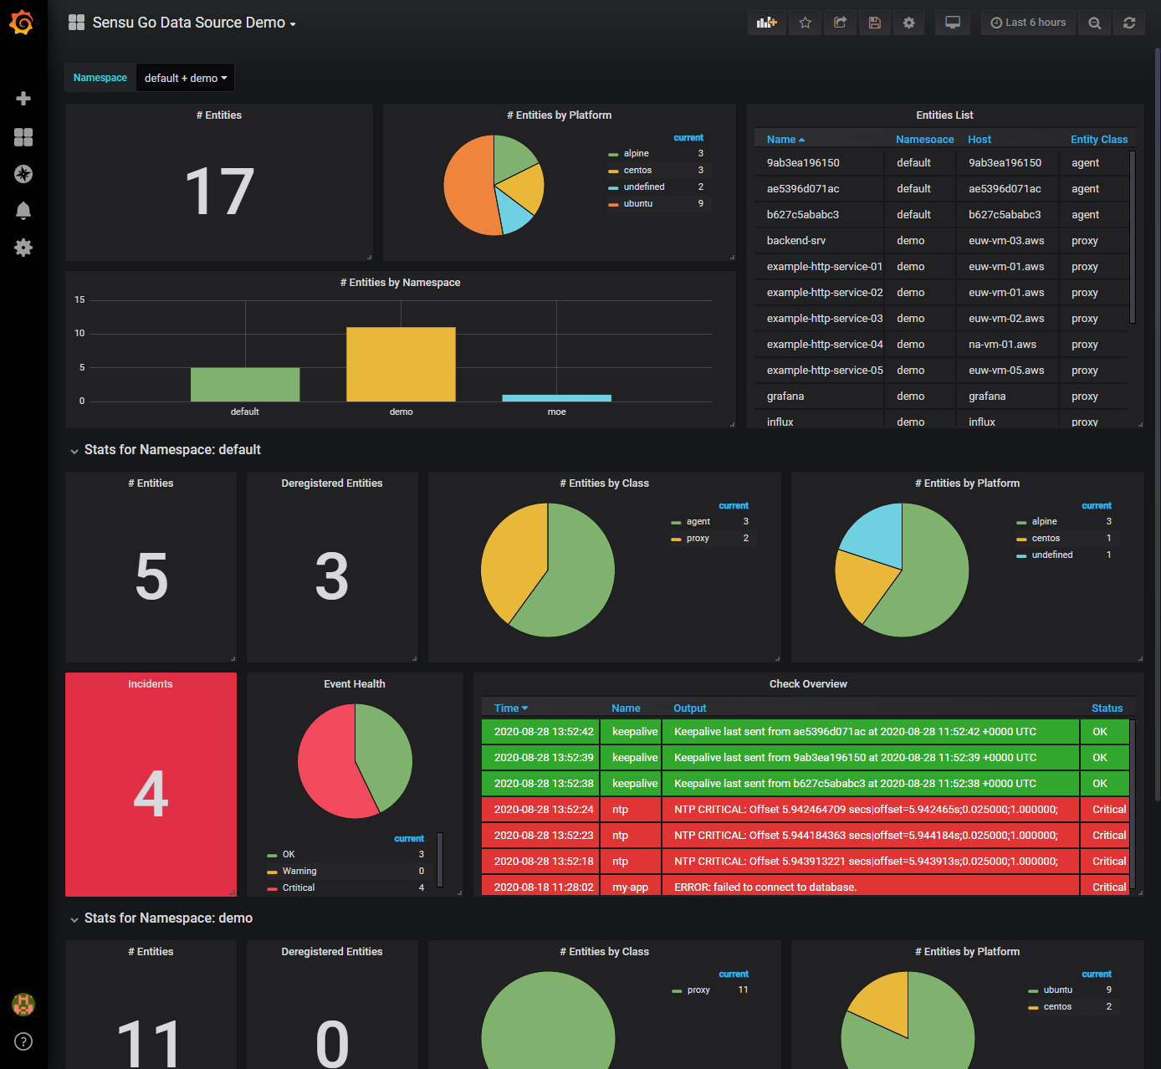The image size is (1161, 1069).
Task: Star this dashboard as favorite
Action: pyautogui.click(x=806, y=23)
